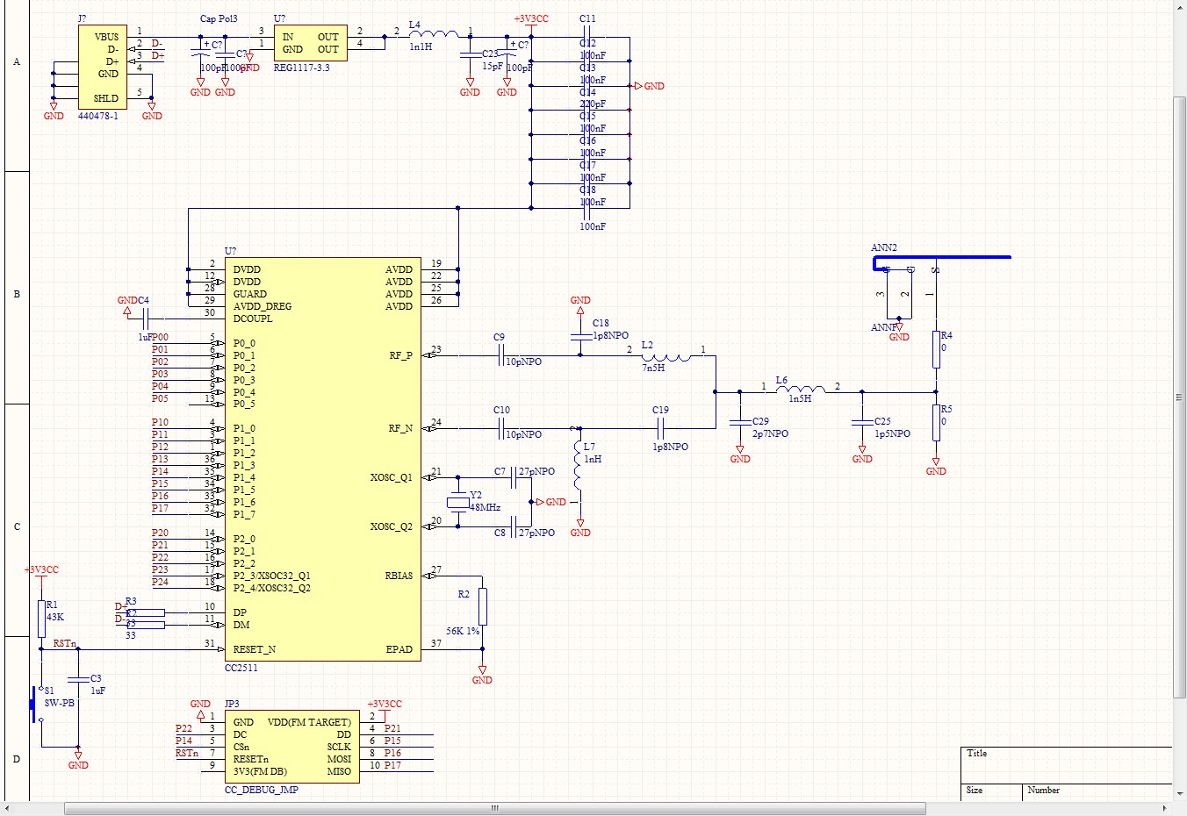
Task: Select inductor L6 coil symbol
Action: [800, 388]
